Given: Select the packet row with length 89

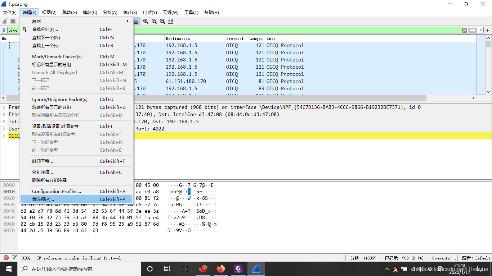Looking at the screenshot, I should pyautogui.click(x=238, y=88).
